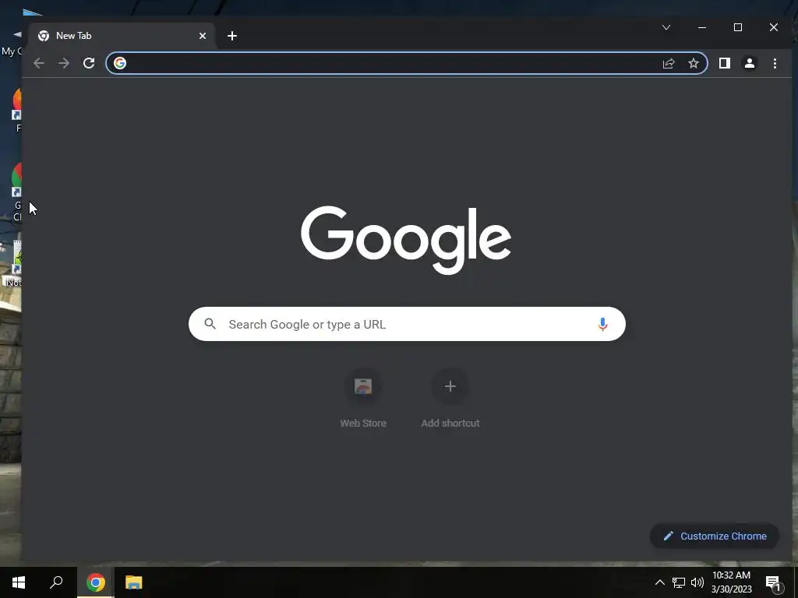Open the notification center icon
Screen dimensions: 798x598
(773, 583)
